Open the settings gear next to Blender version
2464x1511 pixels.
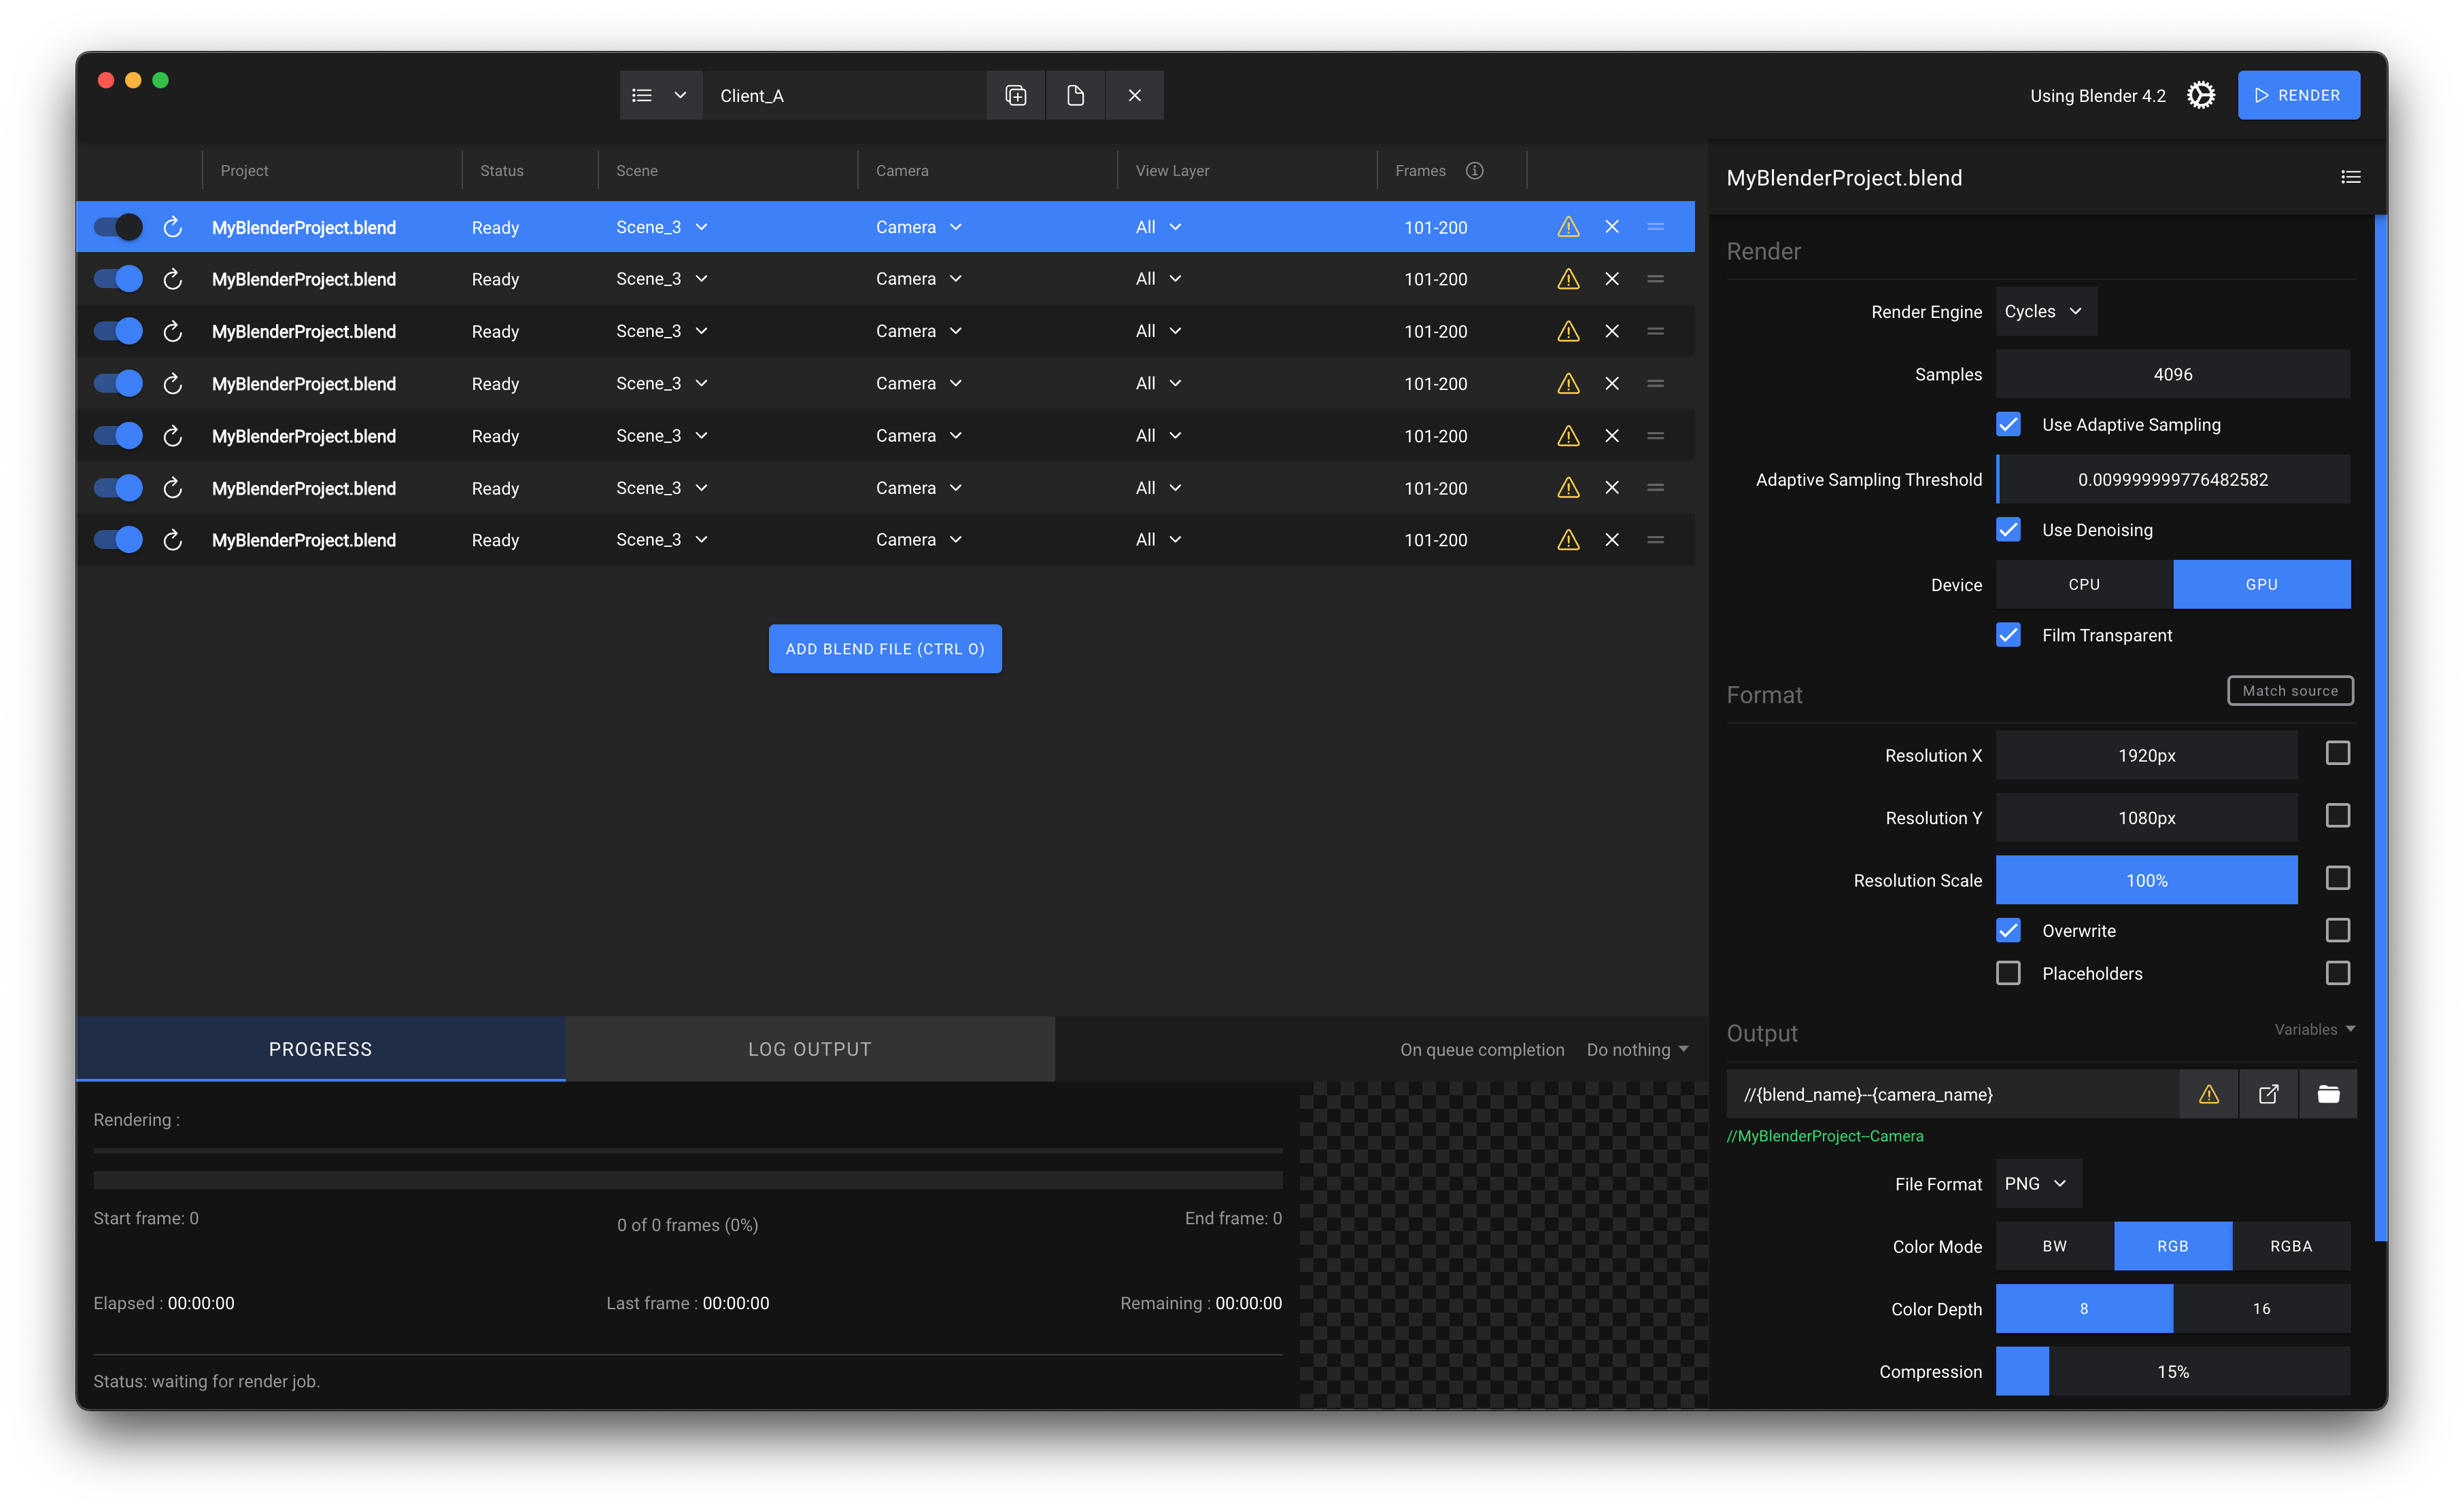point(2200,96)
